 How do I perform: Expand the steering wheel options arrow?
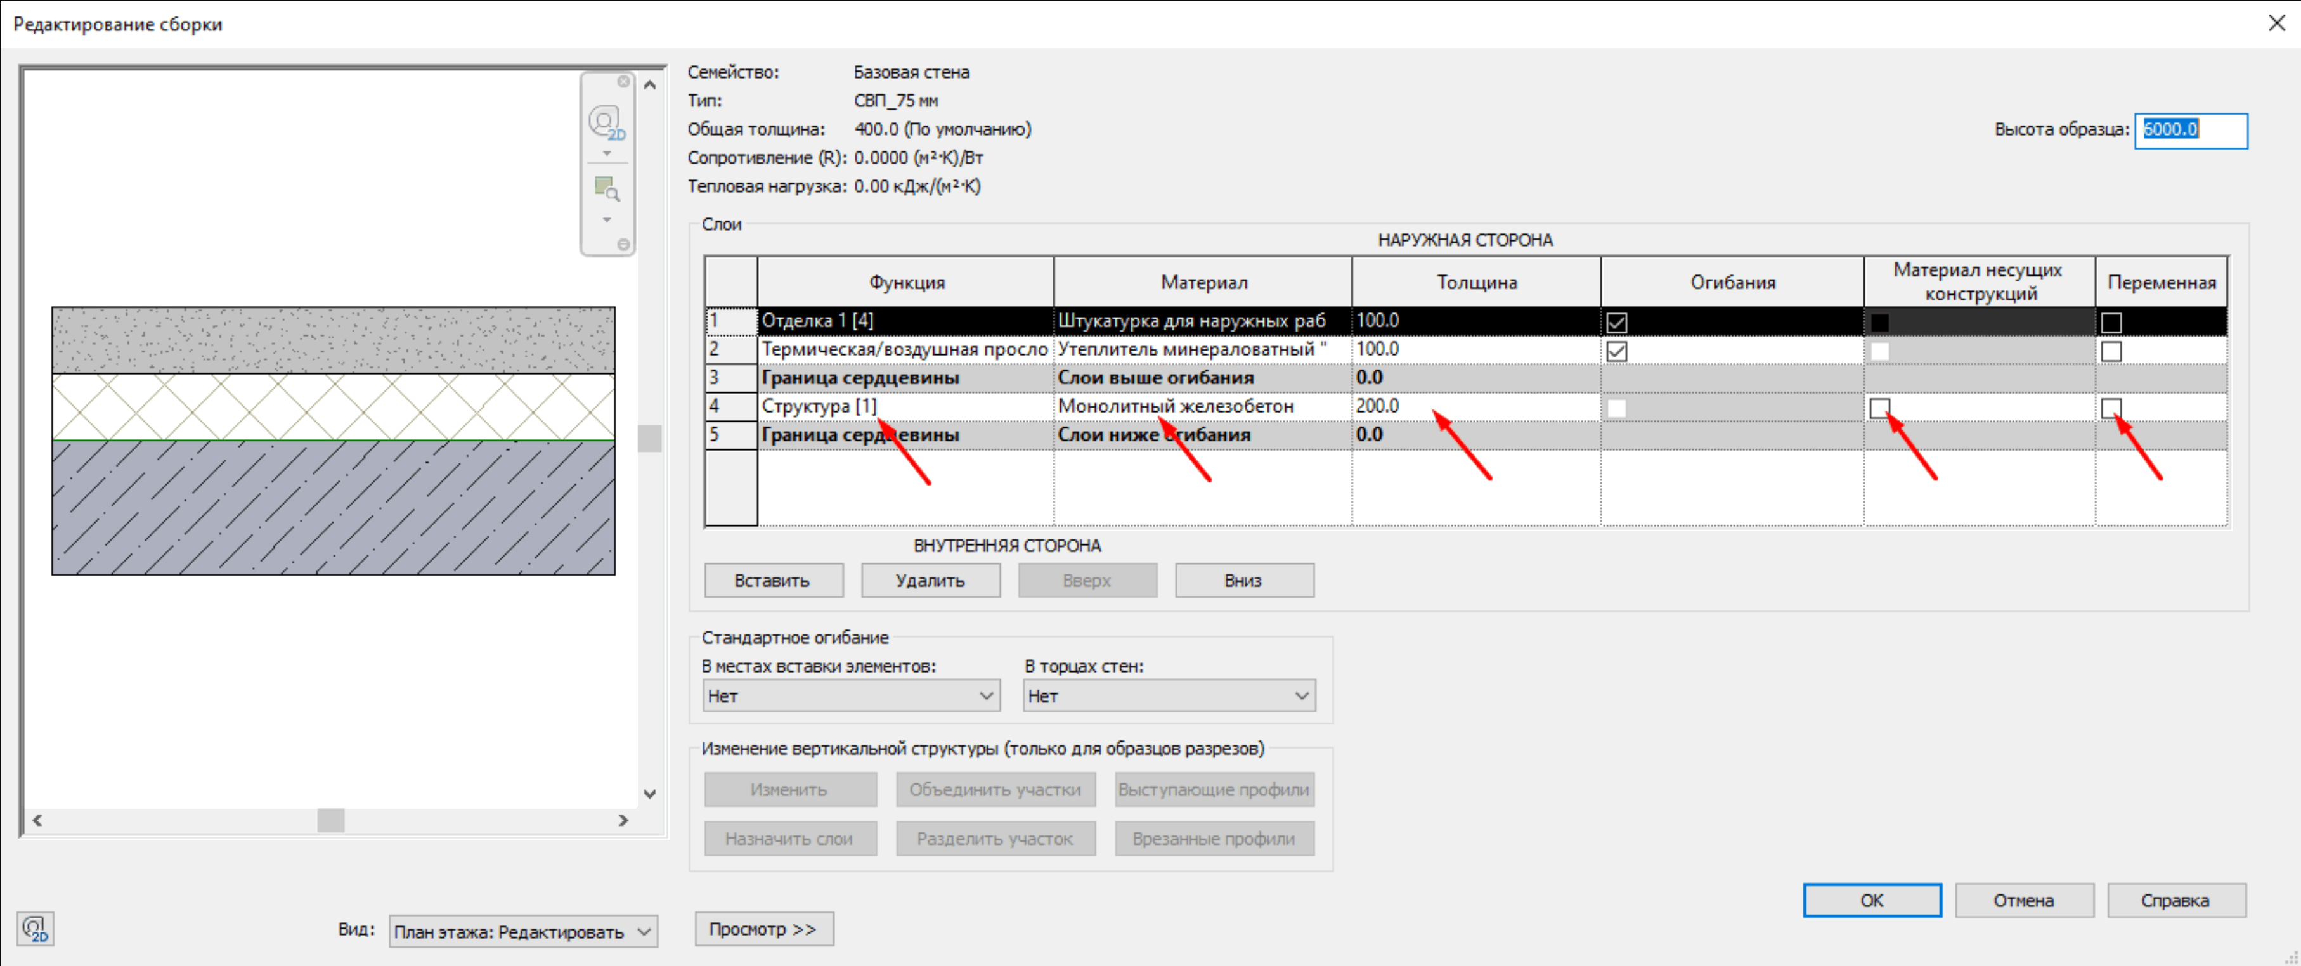[x=607, y=153]
